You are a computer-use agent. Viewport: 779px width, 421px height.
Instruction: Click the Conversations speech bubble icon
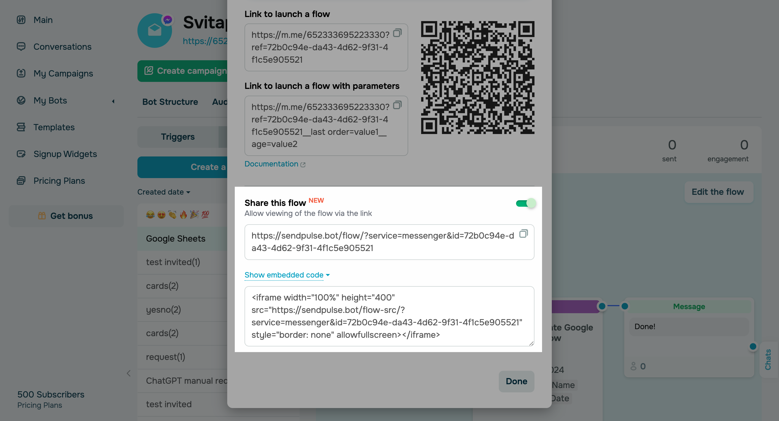click(x=21, y=46)
